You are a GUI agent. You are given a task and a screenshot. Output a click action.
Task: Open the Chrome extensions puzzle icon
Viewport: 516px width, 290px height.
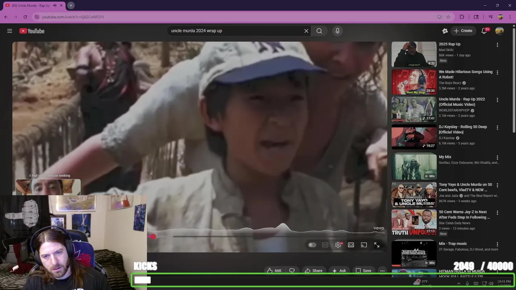point(462,17)
